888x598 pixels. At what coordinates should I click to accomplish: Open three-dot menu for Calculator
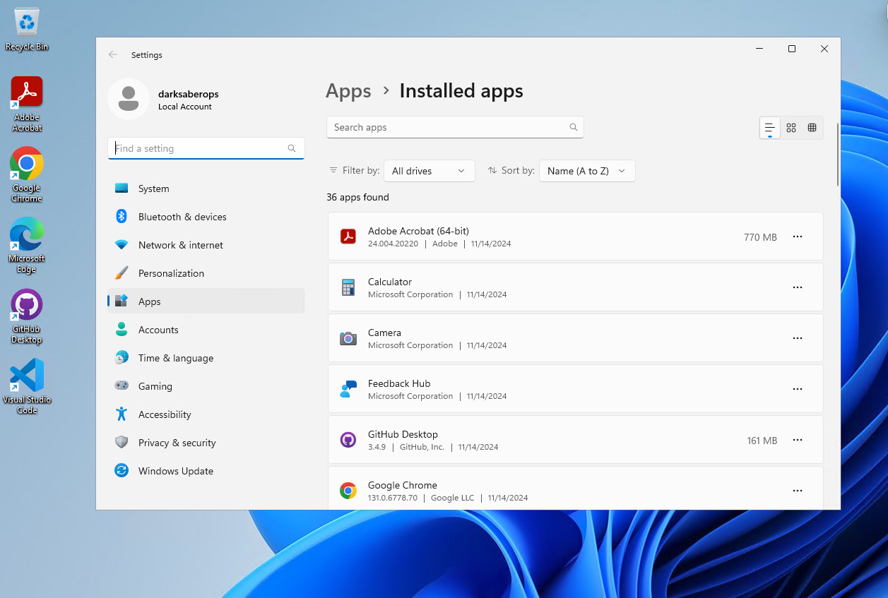click(798, 288)
